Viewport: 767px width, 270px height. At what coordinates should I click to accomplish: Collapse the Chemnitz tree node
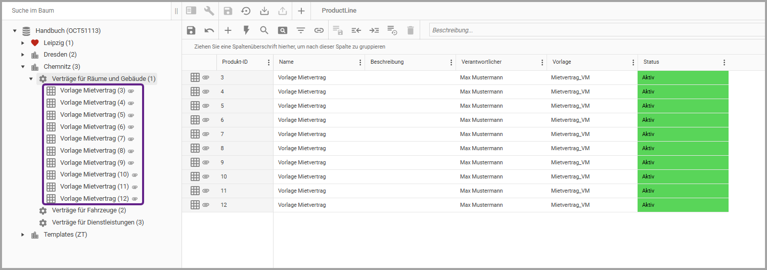tap(23, 67)
